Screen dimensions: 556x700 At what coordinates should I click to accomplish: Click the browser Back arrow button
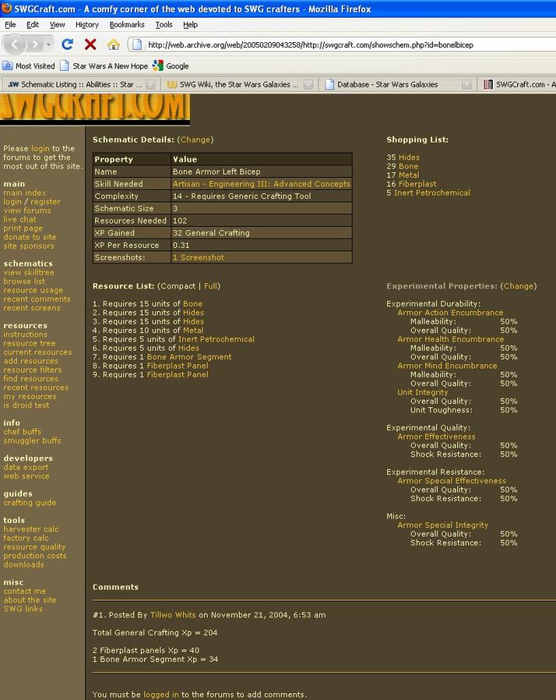pyautogui.click(x=16, y=44)
